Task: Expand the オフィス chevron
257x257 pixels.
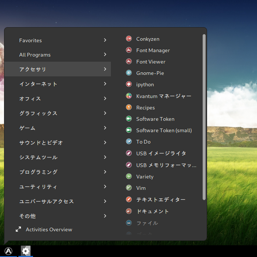Action: 105,98
